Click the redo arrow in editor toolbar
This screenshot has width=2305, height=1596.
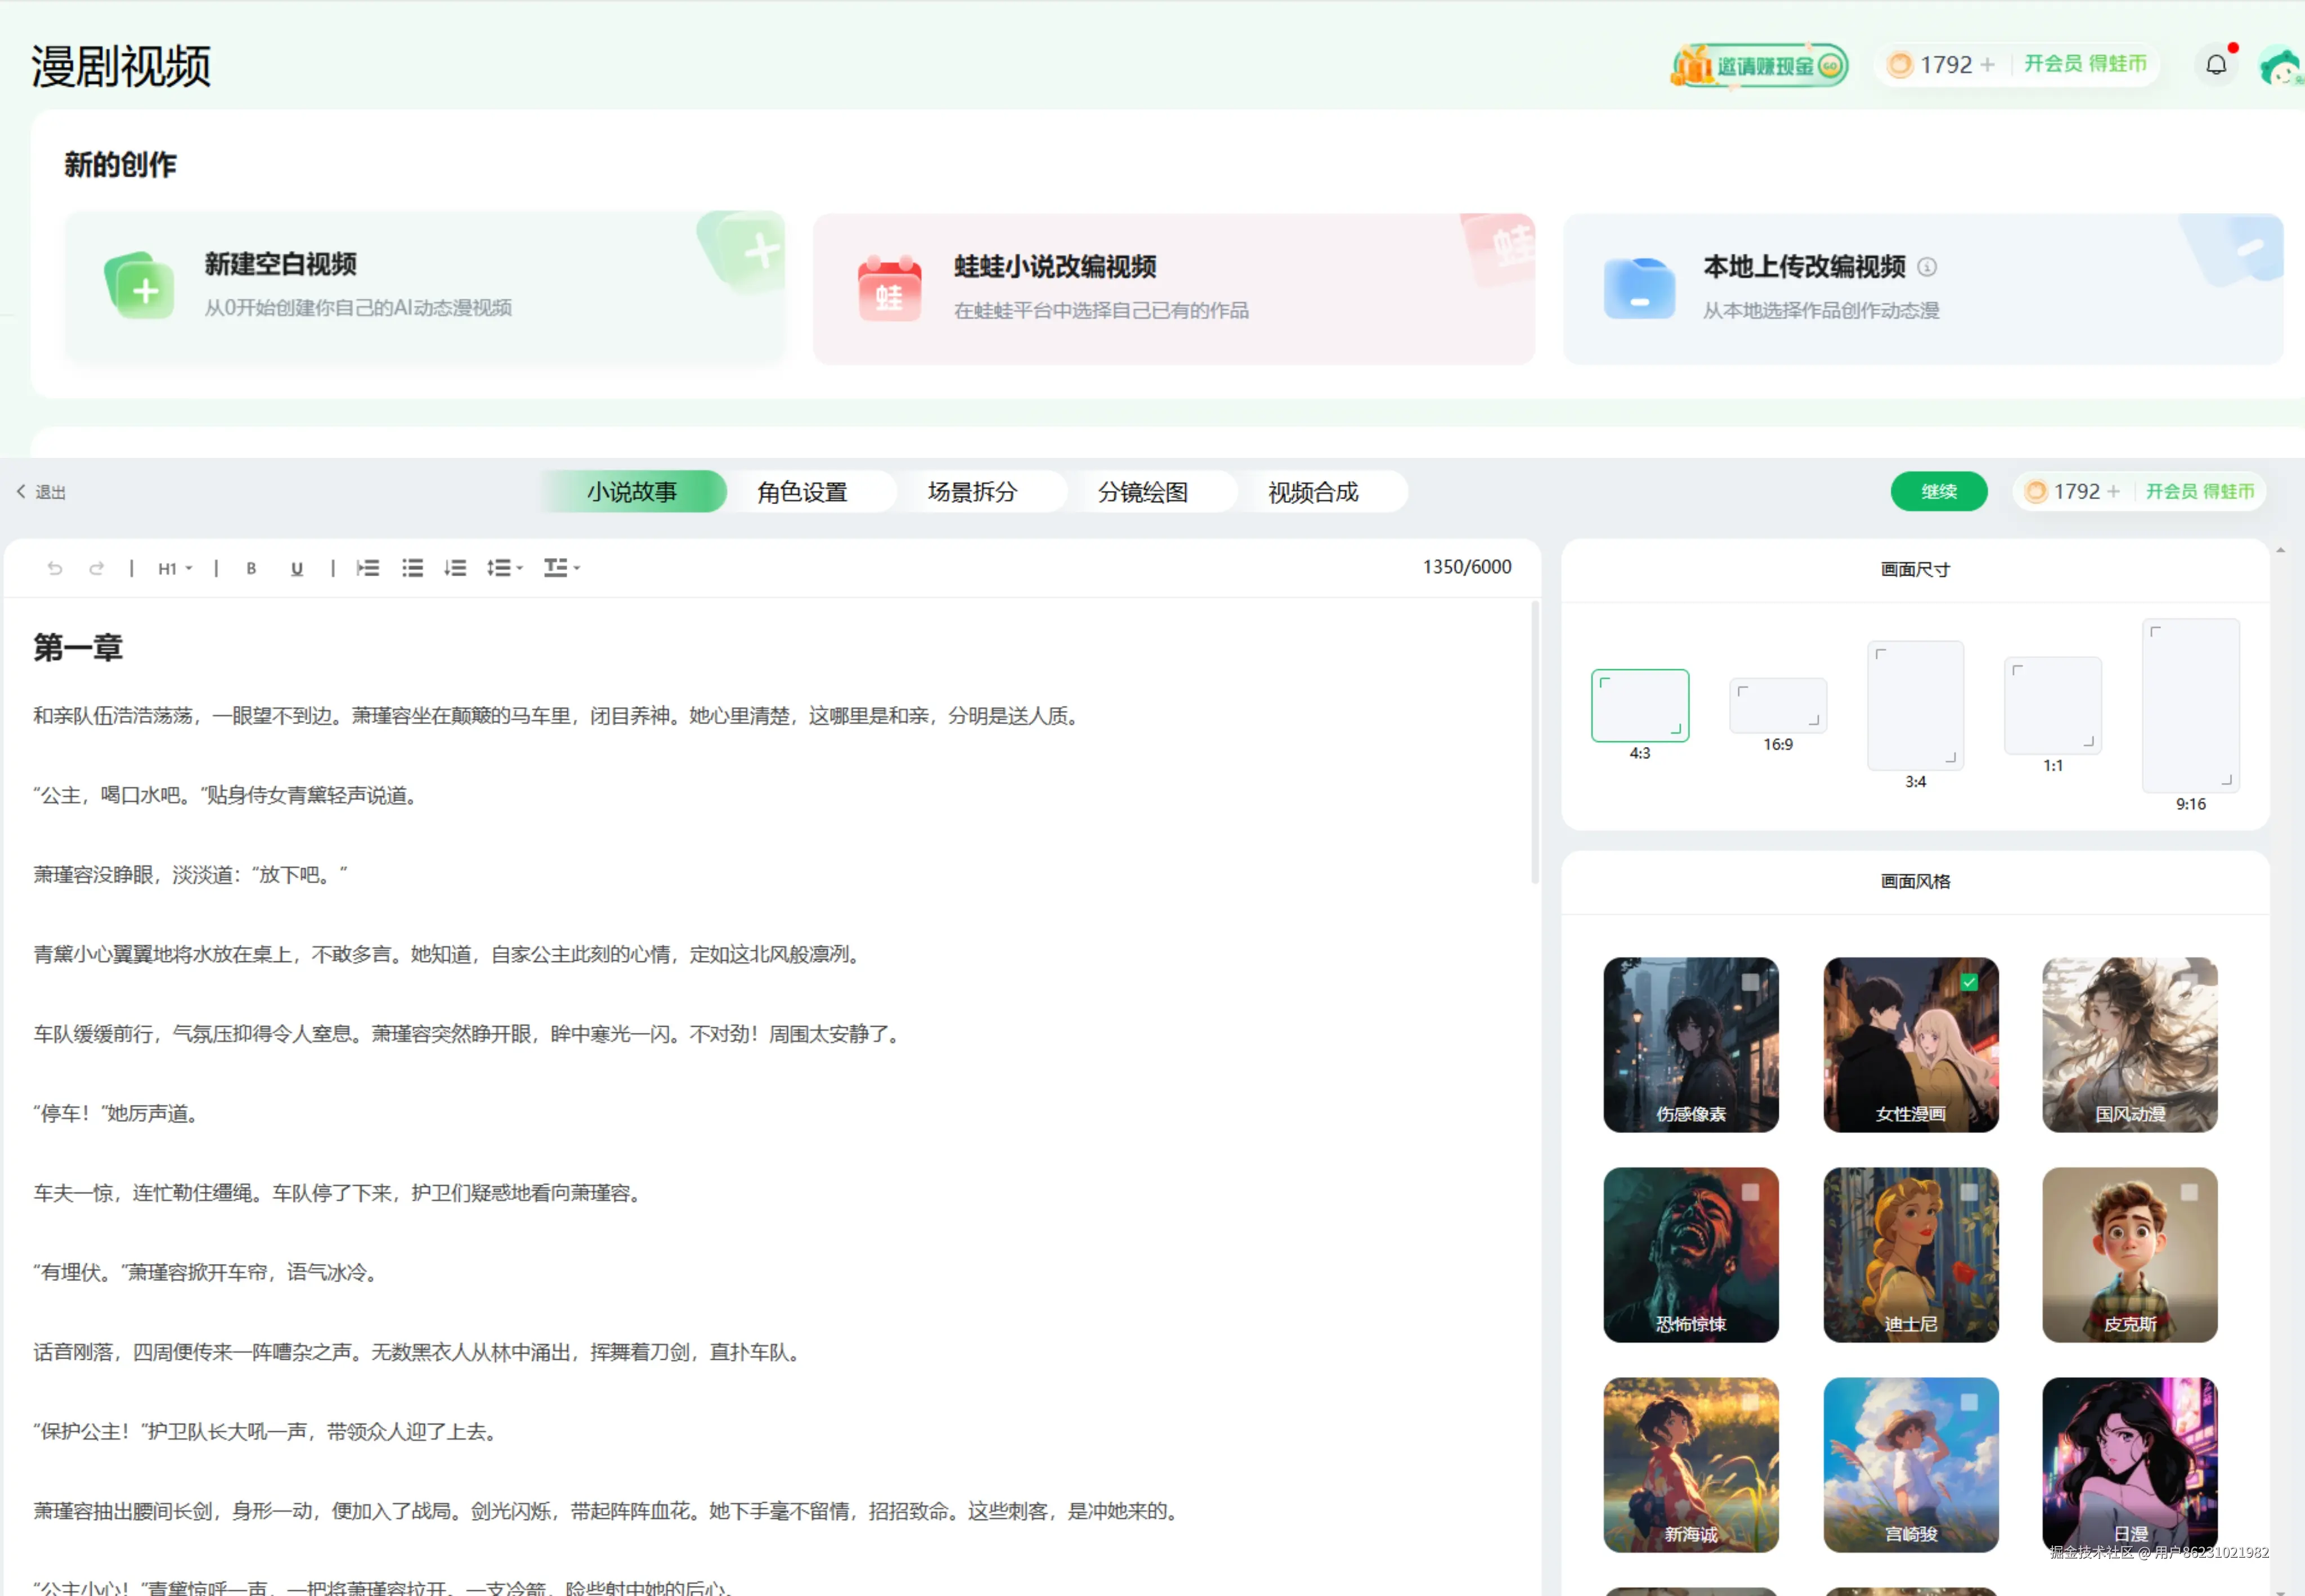tap(96, 568)
